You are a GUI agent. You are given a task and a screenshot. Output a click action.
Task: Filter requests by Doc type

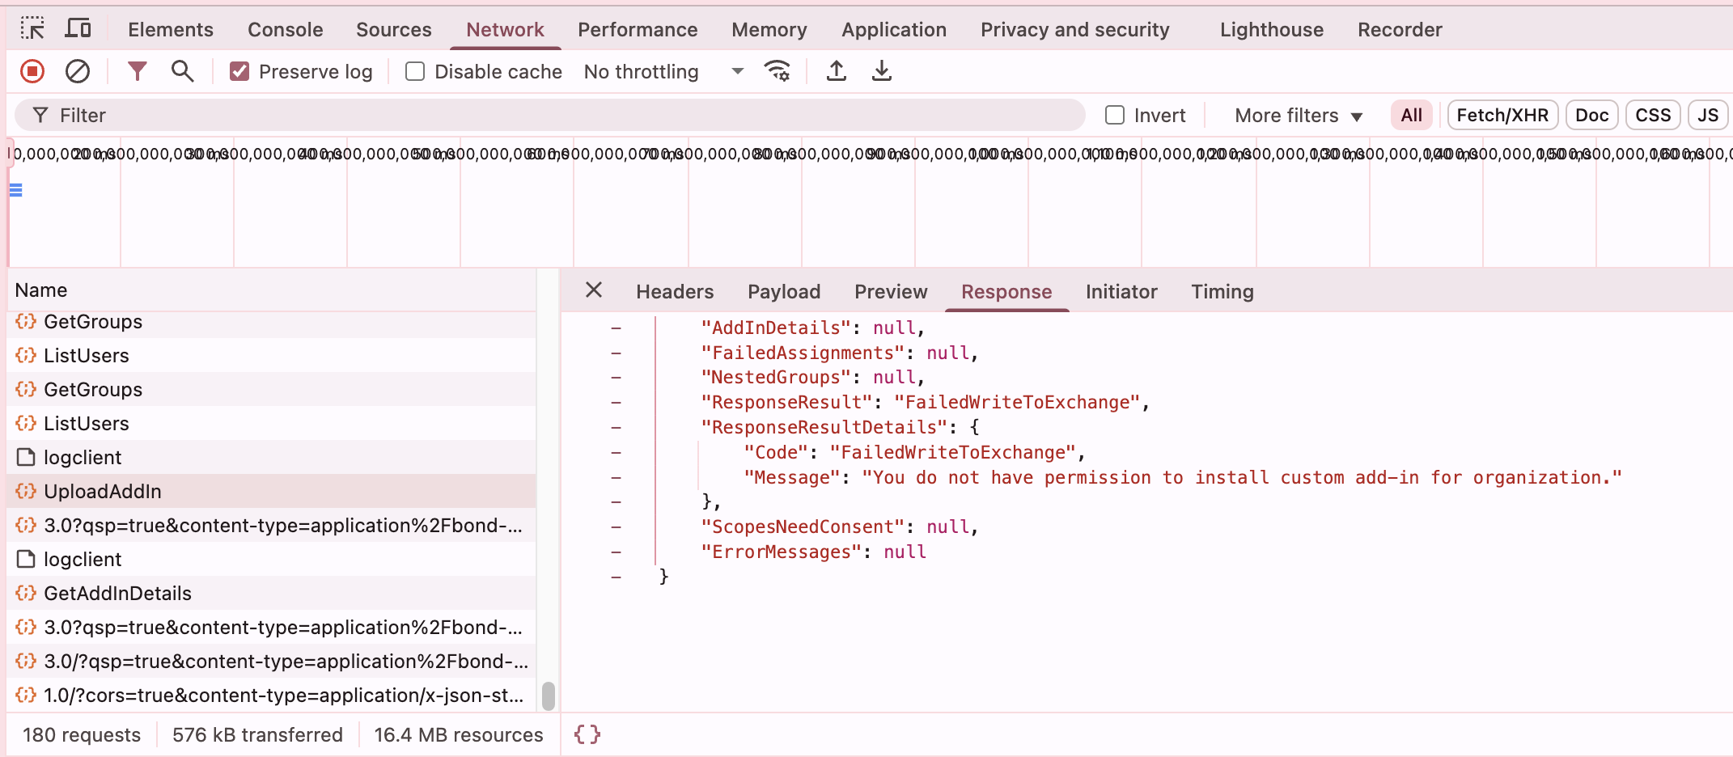[1592, 115]
